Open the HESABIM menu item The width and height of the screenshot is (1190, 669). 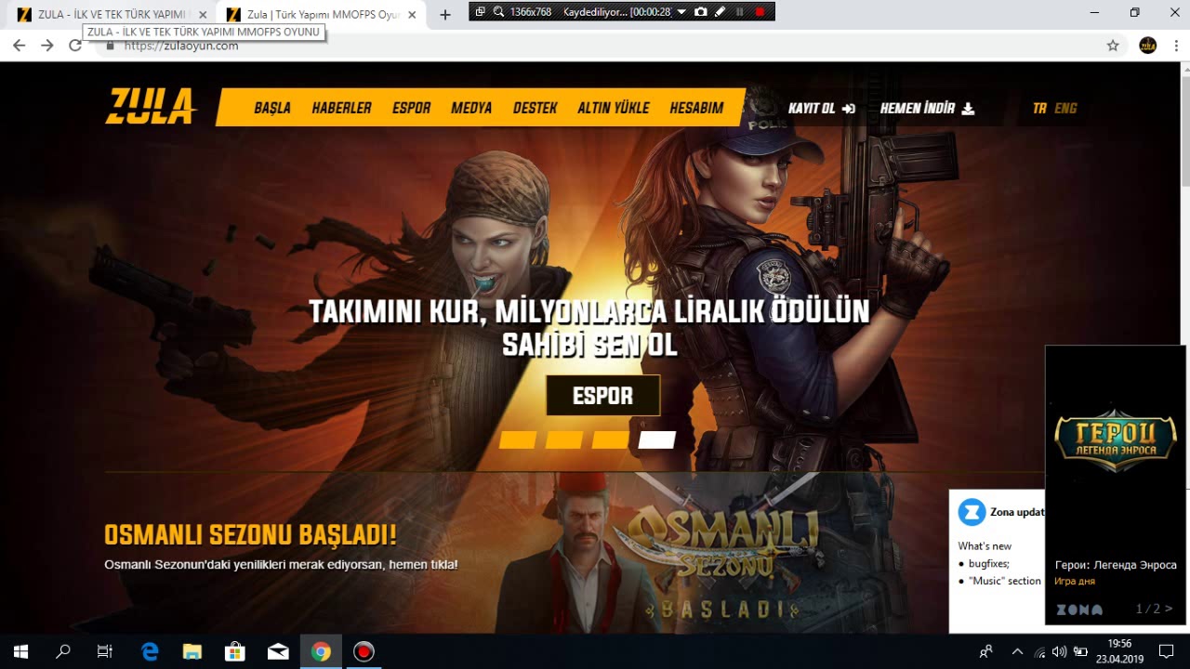click(x=696, y=108)
